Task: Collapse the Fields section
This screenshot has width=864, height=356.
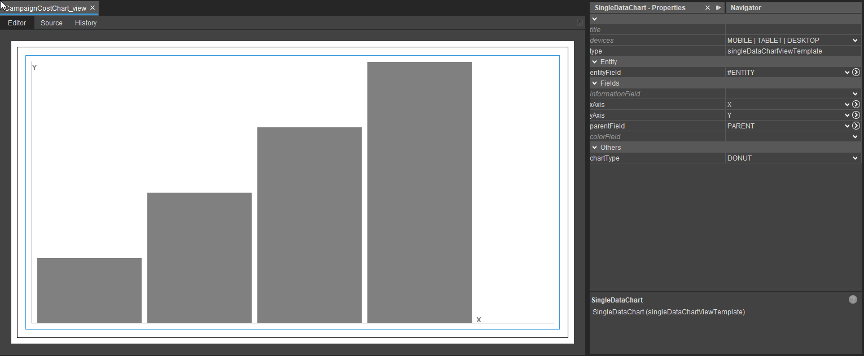Action: [x=594, y=83]
